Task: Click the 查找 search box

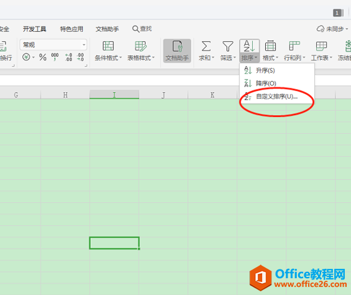Action: pos(142,29)
